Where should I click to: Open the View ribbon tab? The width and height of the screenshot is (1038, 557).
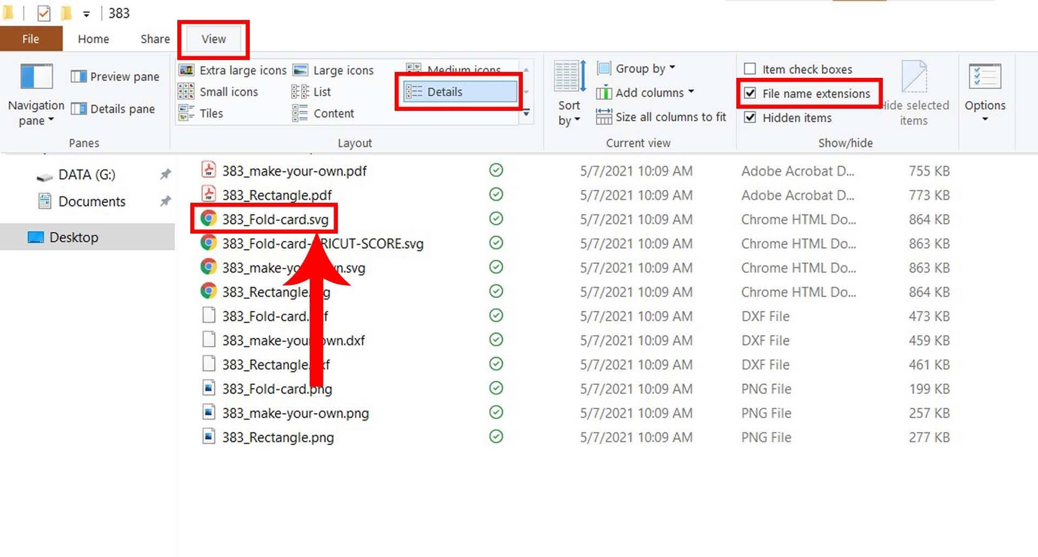click(x=214, y=39)
